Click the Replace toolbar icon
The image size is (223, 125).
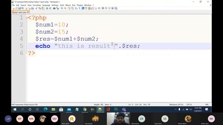(57, 8)
